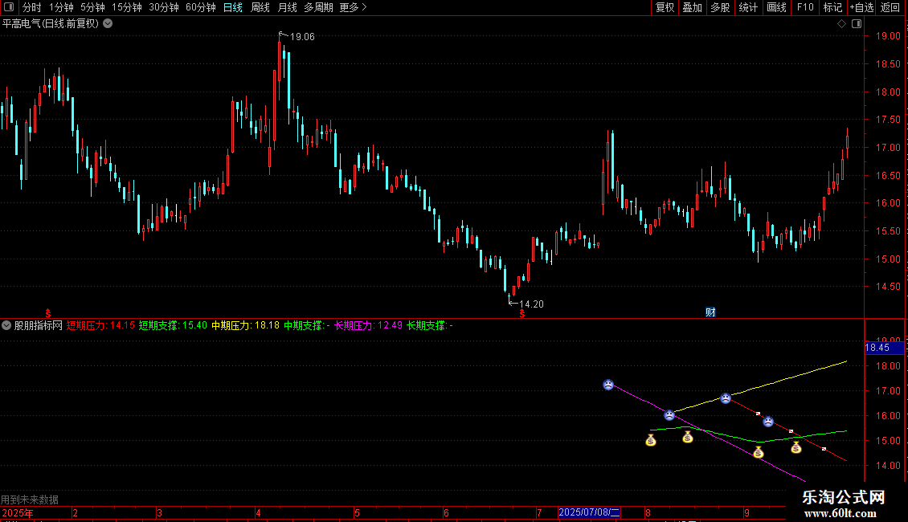The image size is (908, 522).
Task: Click the window layout icon above chart
Action: pos(857,24)
